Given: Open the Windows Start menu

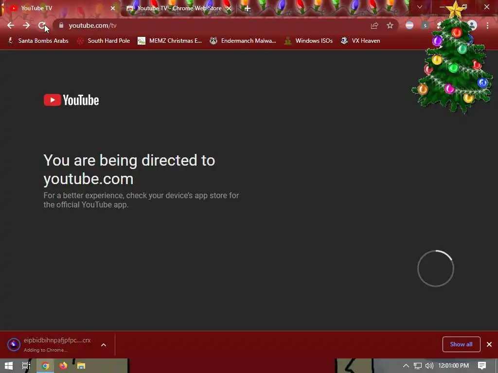Looking at the screenshot, I should click(x=9, y=366).
